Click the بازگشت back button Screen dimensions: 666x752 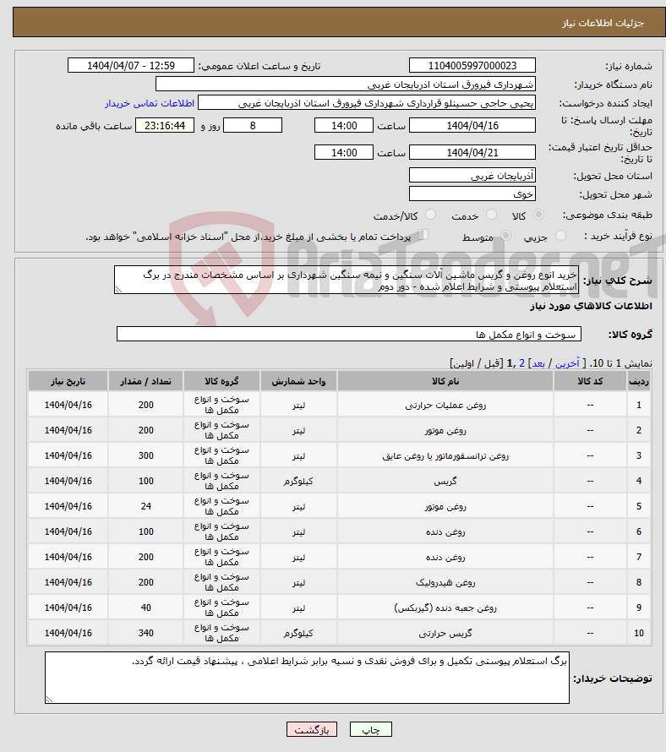(x=312, y=729)
